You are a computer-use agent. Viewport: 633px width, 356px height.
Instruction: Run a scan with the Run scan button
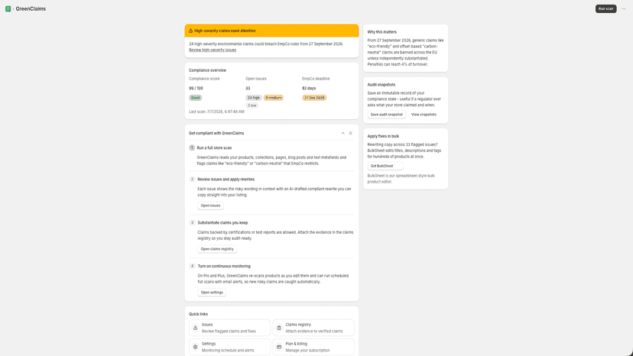[605, 8]
